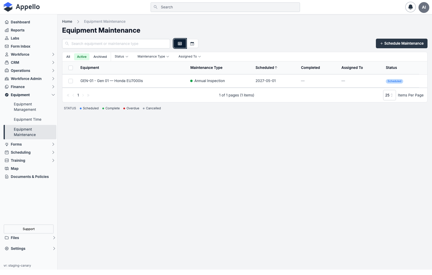Image resolution: width=432 pixels, height=275 pixels.
Task: Change the items per page from 25
Action: pos(389,95)
